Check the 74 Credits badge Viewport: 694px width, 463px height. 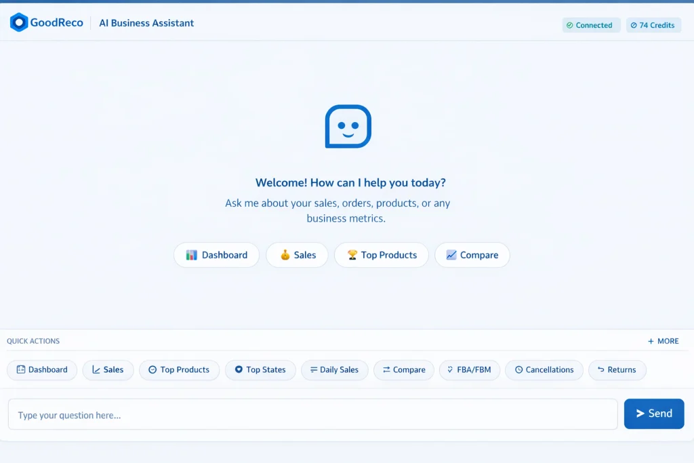(653, 25)
